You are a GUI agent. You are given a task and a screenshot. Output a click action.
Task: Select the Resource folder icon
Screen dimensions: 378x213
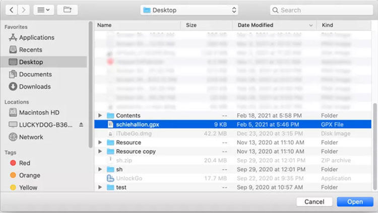(110, 143)
